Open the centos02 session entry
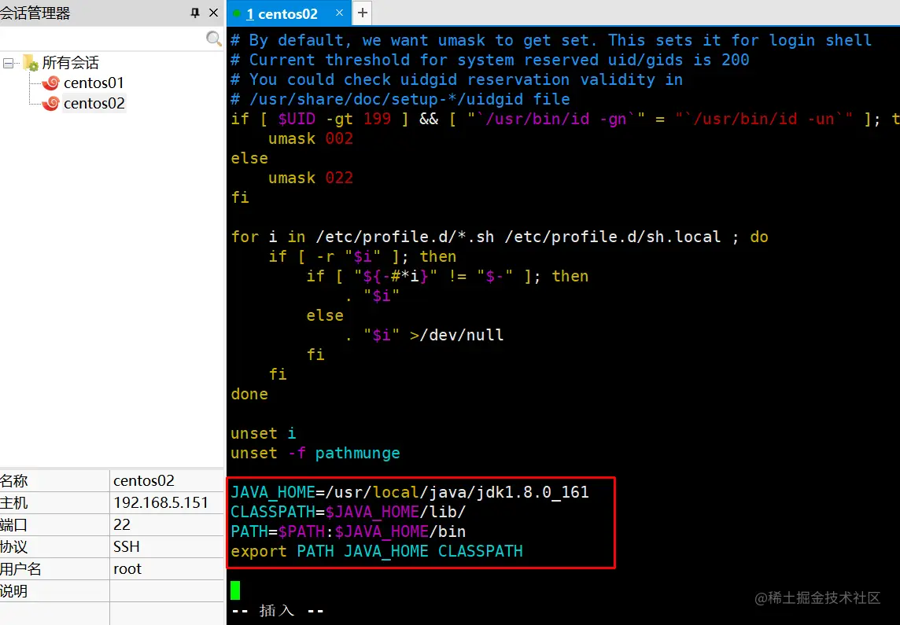This screenshot has height=625, width=900. 94,103
